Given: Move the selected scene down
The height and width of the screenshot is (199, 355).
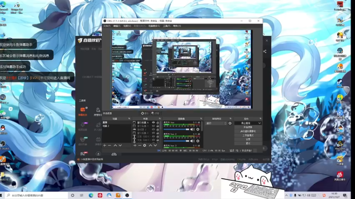Looking at the screenshot, I should (x=120, y=145).
